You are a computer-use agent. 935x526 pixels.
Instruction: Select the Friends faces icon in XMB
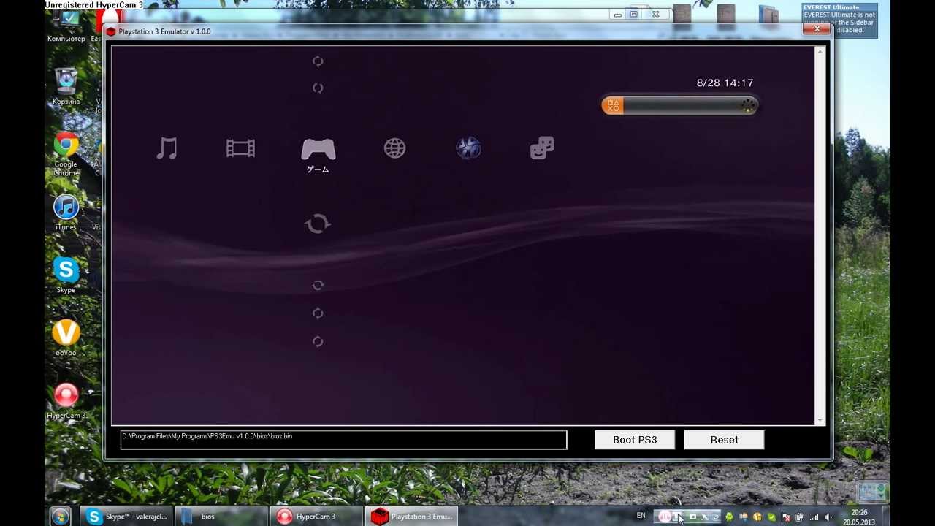coord(542,148)
